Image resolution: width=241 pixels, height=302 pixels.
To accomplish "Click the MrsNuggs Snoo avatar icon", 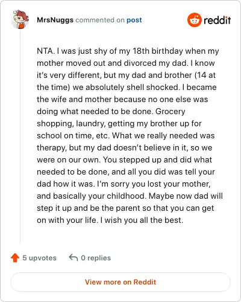I will click(x=20, y=19).
